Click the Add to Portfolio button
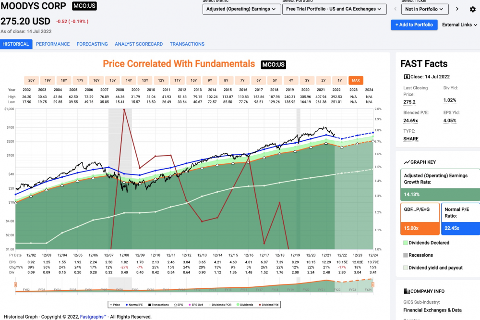Viewport: 480px width, 320px height. (414, 25)
